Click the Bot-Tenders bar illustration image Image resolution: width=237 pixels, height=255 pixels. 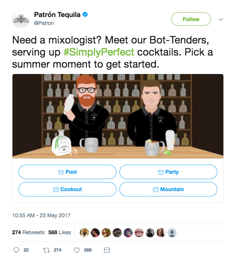[118, 116]
